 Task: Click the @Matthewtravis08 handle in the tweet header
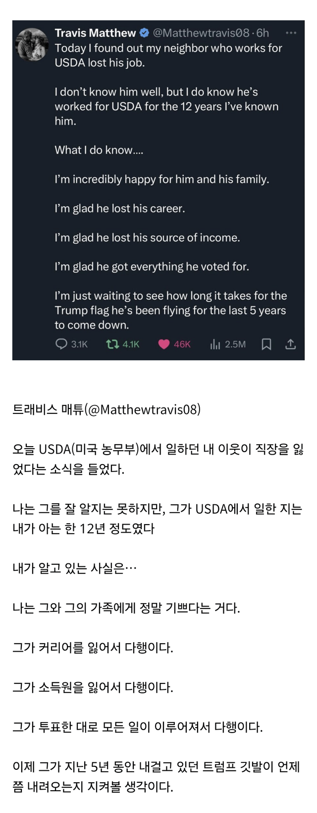point(201,33)
